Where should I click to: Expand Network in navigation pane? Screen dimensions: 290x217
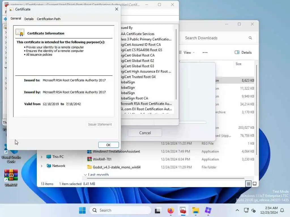click(42, 166)
